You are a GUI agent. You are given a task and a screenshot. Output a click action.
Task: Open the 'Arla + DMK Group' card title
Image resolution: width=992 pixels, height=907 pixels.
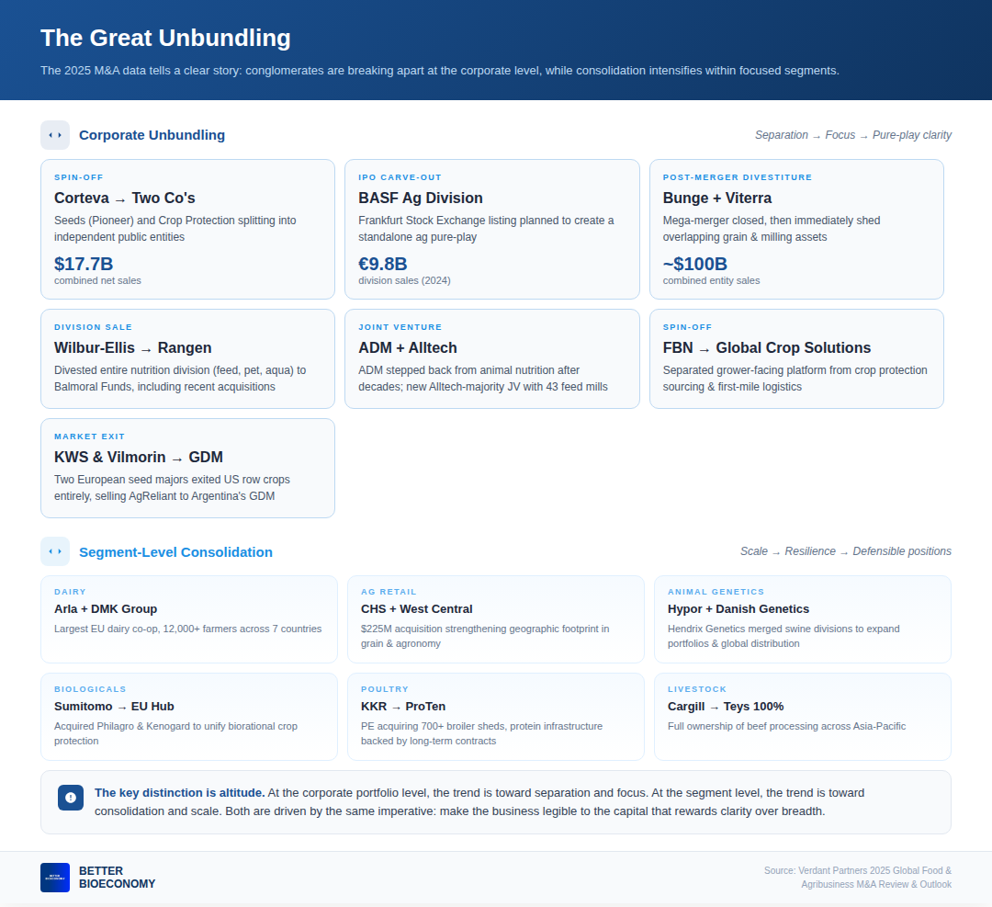[x=106, y=609]
